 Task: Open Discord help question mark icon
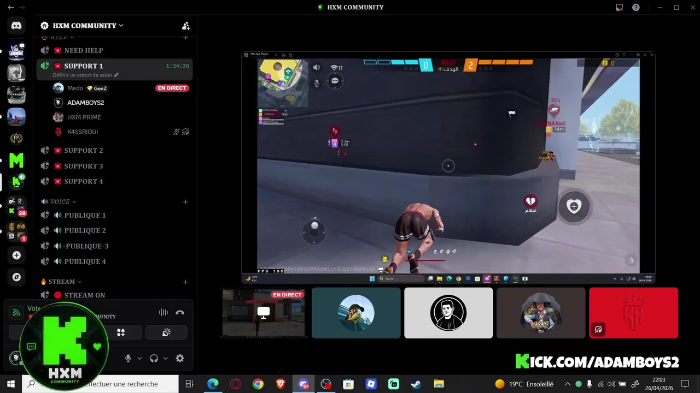tap(635, 8)
